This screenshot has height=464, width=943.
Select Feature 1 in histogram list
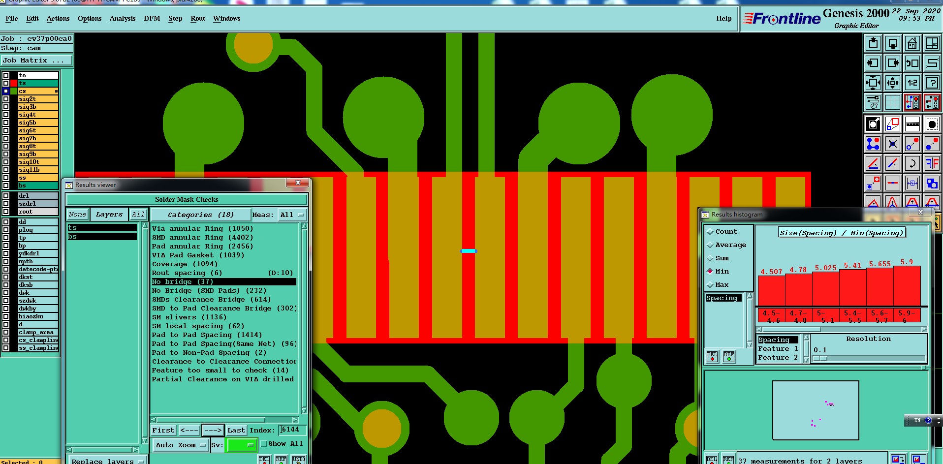pos(778,349)
